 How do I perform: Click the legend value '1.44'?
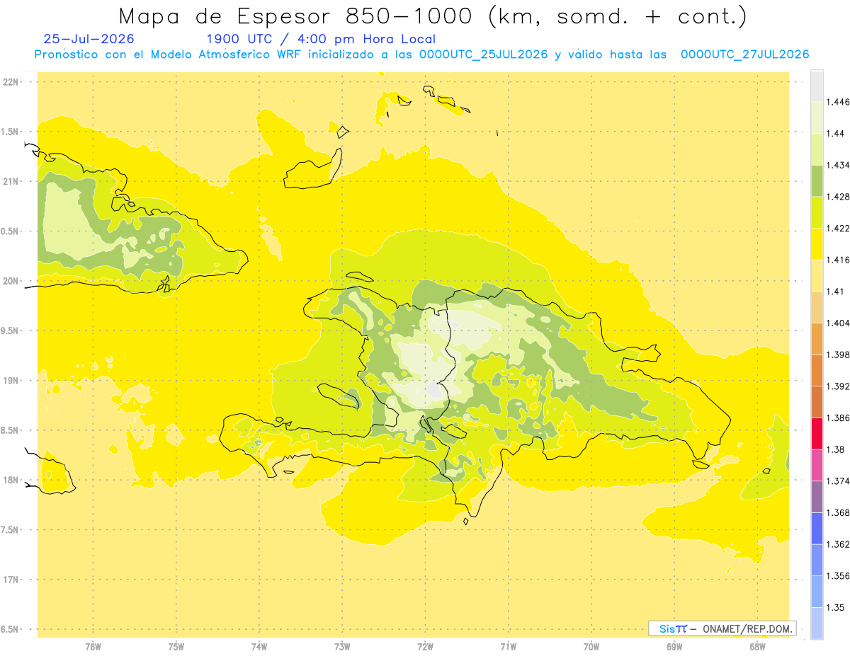pyautogui.click(x=836, y=134)
